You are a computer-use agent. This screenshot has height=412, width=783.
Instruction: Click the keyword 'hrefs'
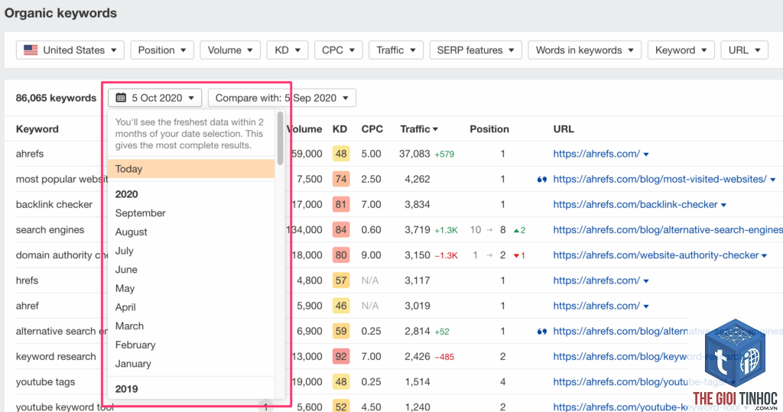pyautogui.click(x=27, y=281)
